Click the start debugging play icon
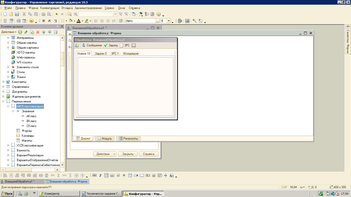Image resolution: width=351 pixels, height=197 pixels. point(31,21)
